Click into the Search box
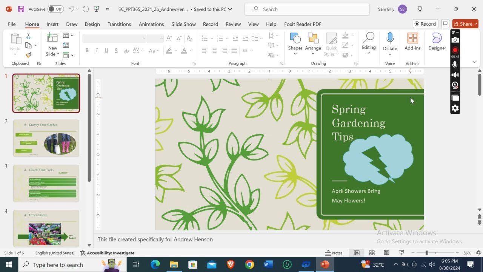 [x=307, y=9]
